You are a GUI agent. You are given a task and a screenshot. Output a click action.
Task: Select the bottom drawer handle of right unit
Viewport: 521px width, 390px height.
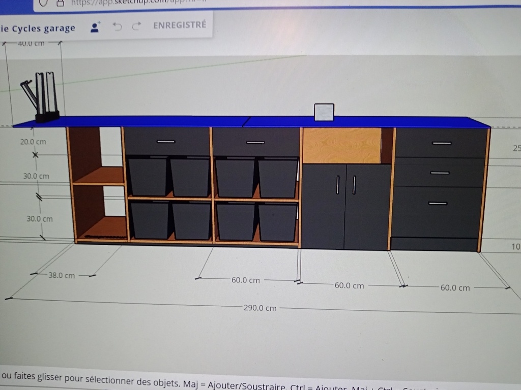click(437, 204)
